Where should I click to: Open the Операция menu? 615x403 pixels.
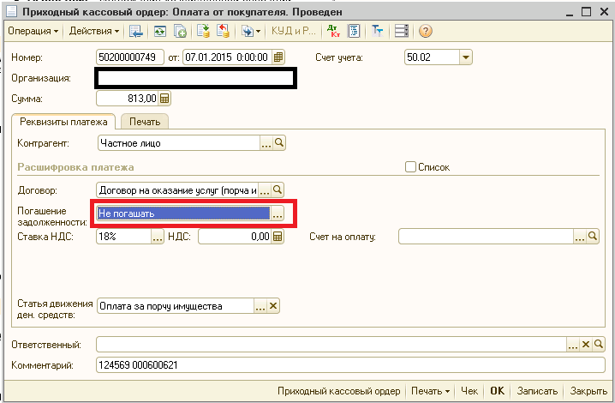click(33, 32)
